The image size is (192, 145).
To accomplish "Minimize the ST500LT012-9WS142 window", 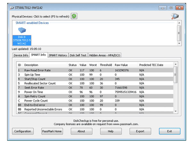I will point(163,8).
